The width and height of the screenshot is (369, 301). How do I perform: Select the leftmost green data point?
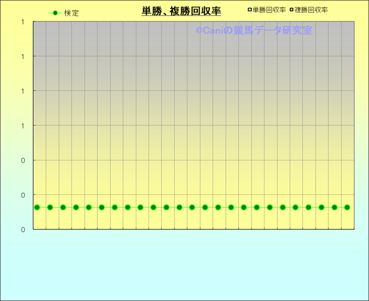coord(37,207)
